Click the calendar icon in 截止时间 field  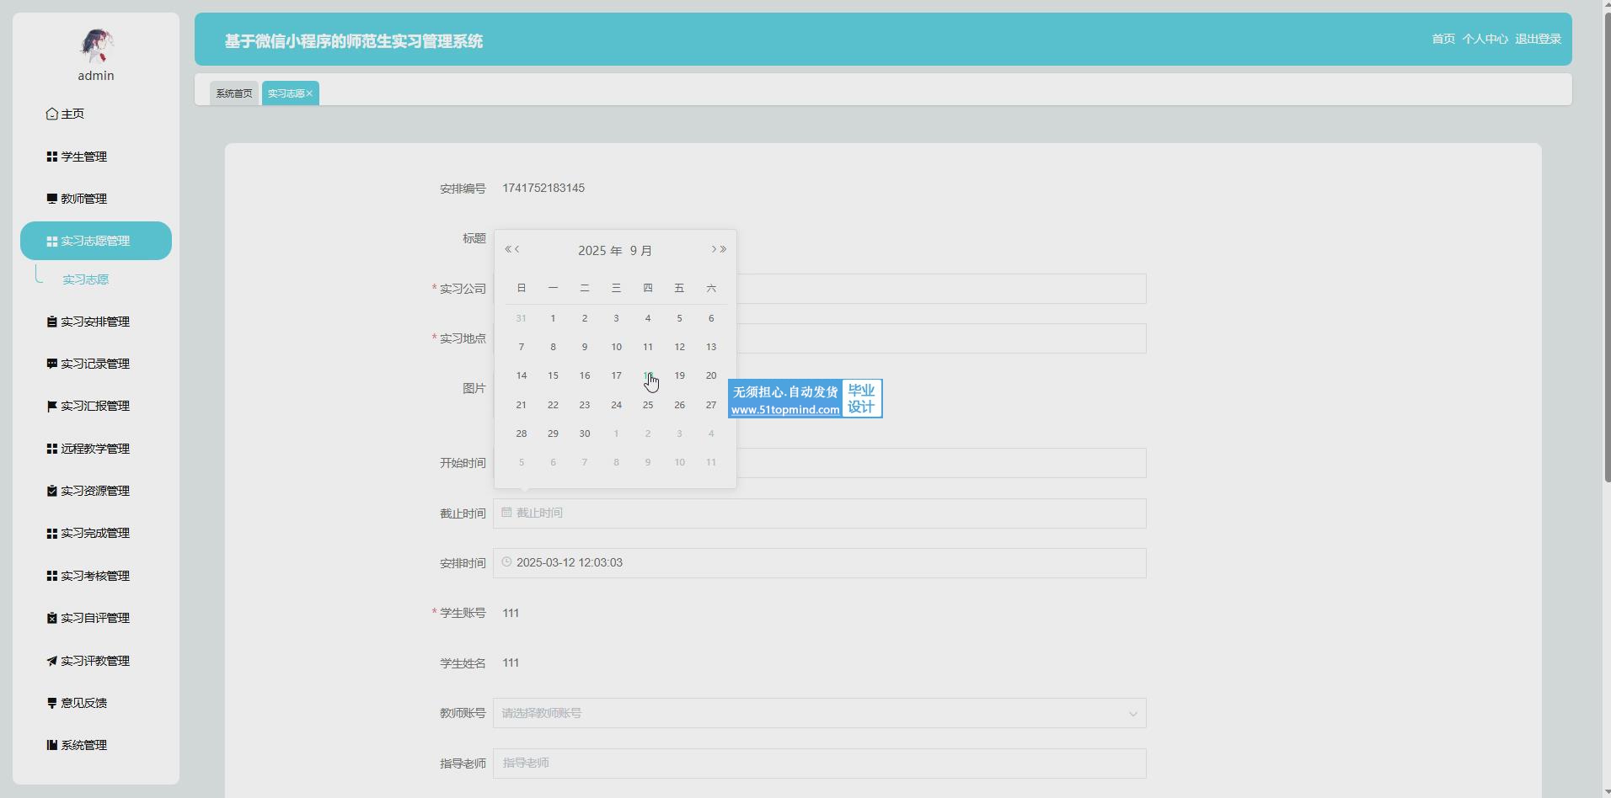point(506,512)
